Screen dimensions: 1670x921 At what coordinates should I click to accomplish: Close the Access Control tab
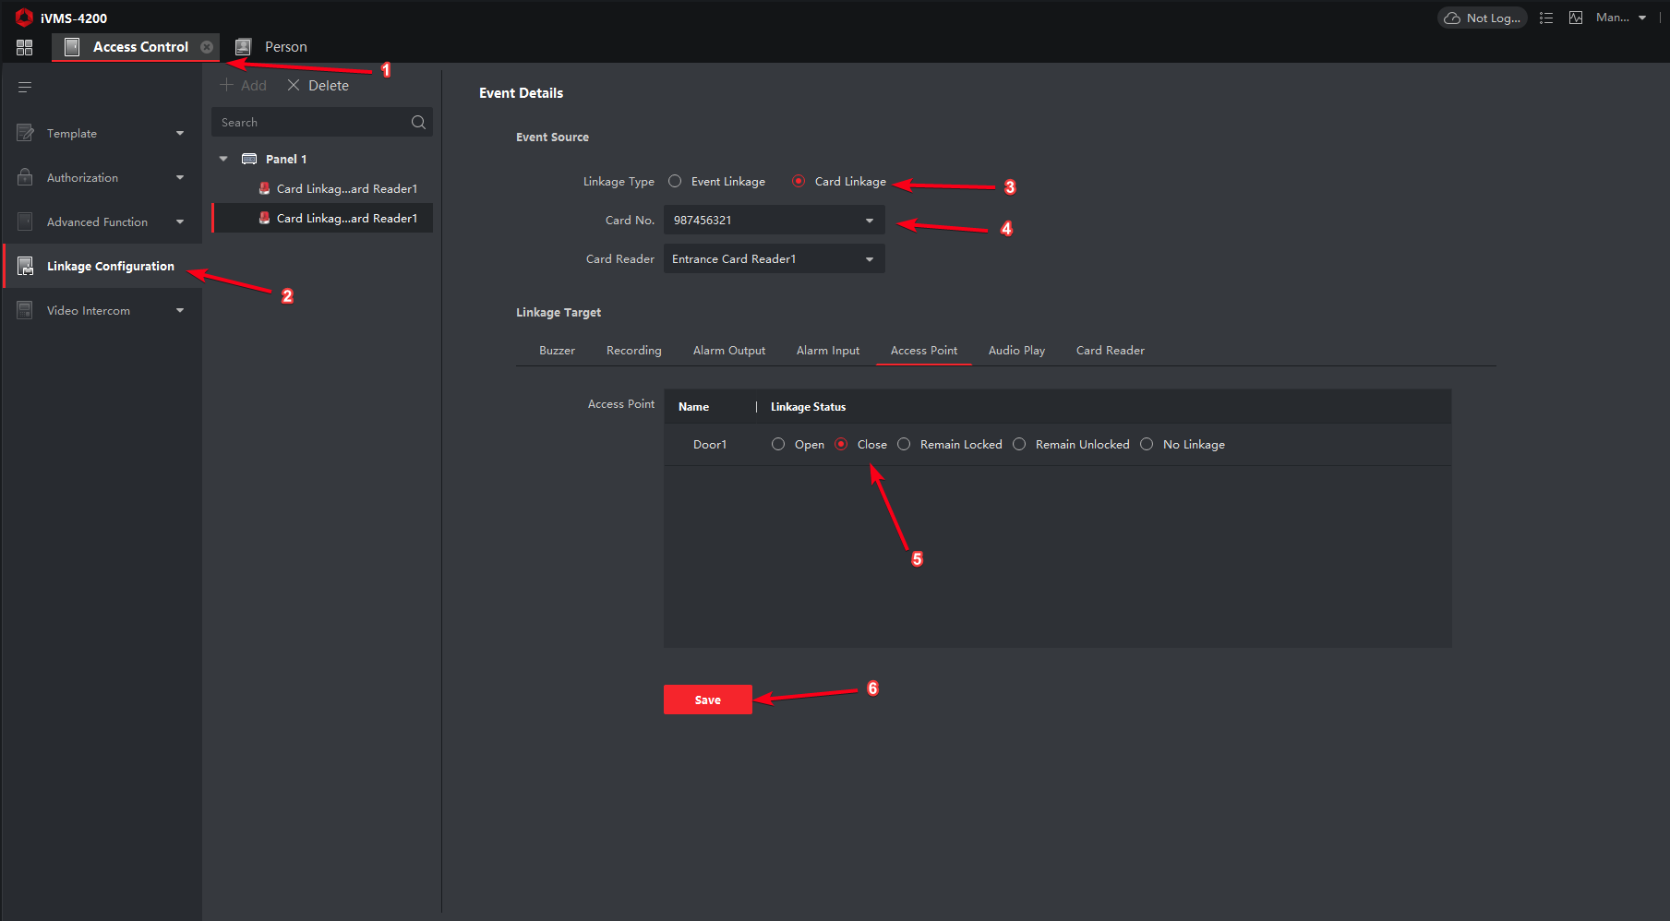point(207,47)
